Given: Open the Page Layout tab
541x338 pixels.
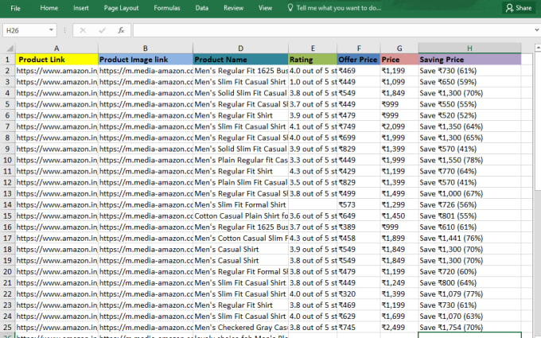Looking at the screenshot, I should coord(121,8).
